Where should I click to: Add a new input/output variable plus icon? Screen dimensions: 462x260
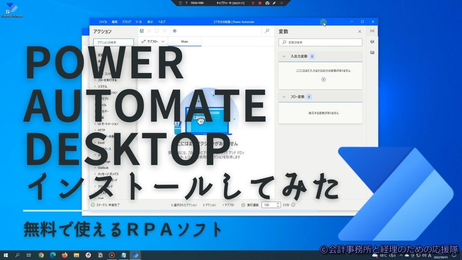(323, 79)
